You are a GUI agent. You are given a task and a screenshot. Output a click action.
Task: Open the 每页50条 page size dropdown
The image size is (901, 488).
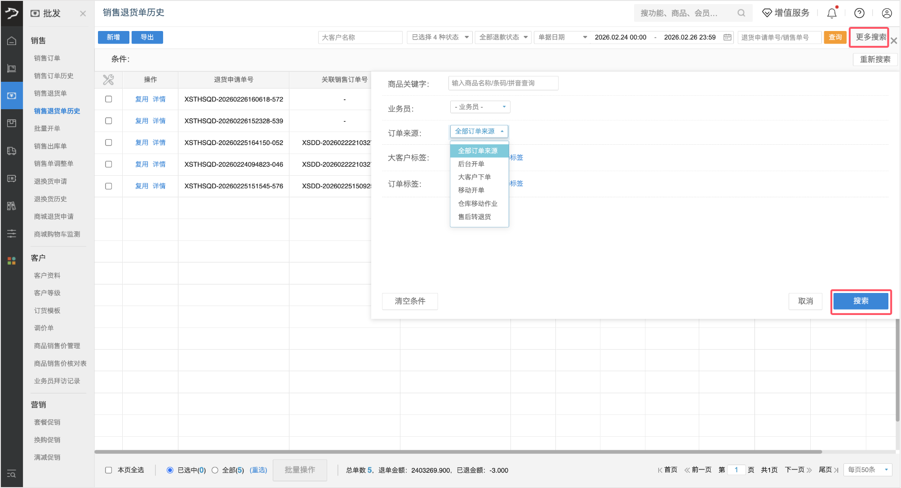point(867,470)
